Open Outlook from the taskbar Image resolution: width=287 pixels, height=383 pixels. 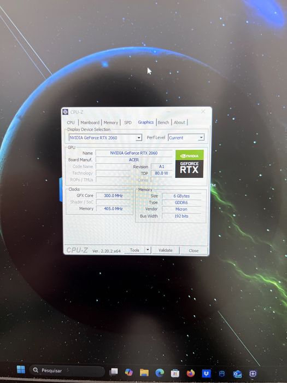[237, 374]
